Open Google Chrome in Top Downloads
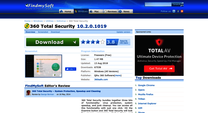 [x=146, y=85]
